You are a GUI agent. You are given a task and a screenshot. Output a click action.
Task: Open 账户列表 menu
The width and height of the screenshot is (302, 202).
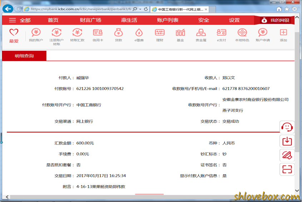pos(168,20)
